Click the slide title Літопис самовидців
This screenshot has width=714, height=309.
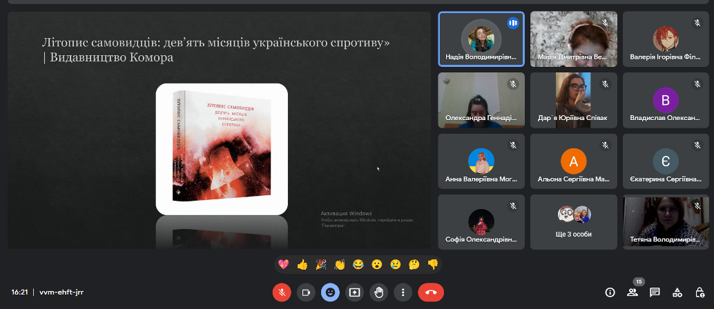216,50
